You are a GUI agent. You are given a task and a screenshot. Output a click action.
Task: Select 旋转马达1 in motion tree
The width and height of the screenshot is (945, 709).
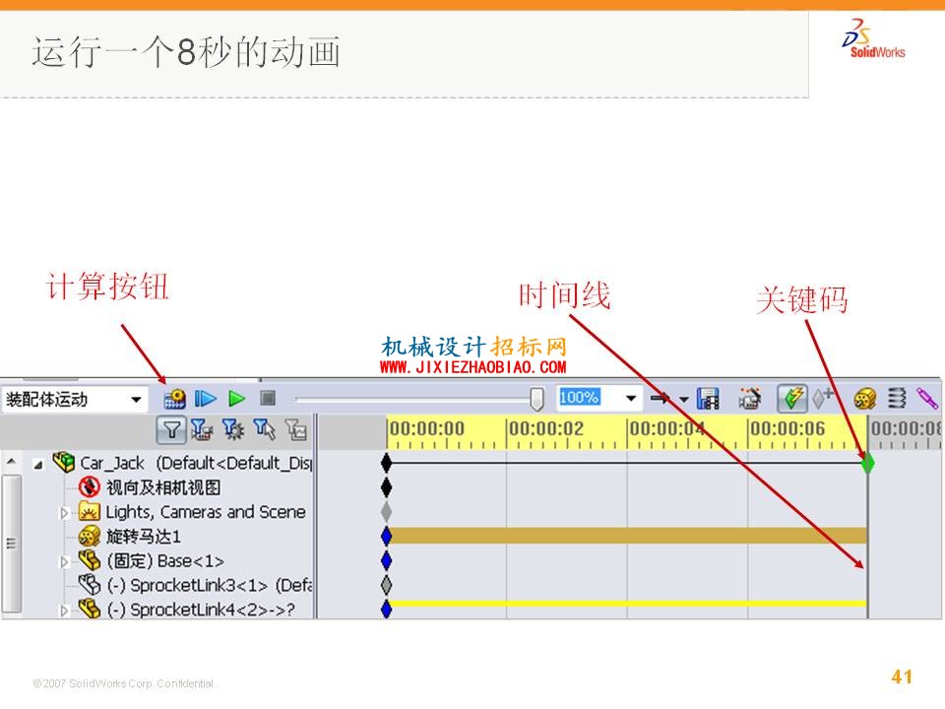pos(144,536)
